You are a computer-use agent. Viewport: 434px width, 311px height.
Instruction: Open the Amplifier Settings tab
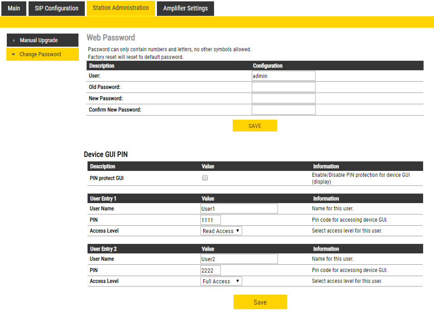(185, 8)
